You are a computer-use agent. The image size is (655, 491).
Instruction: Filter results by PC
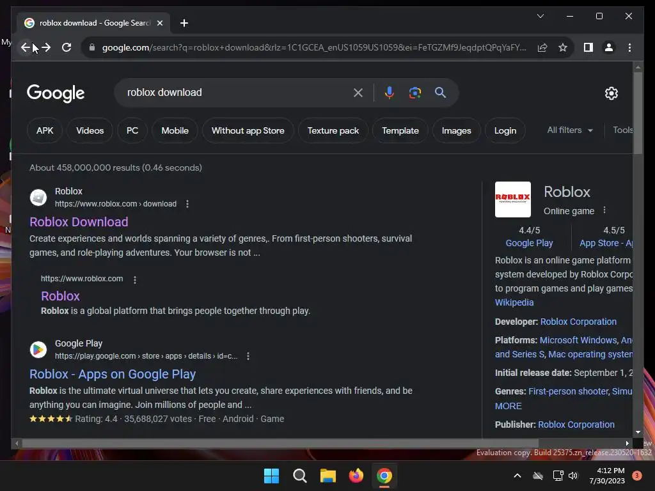132,130
